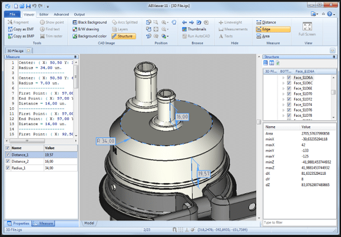This screenshot has height=237, width=341.
Task: Click the Zoom window magnifier icon
Action: [x=156, y=22]
